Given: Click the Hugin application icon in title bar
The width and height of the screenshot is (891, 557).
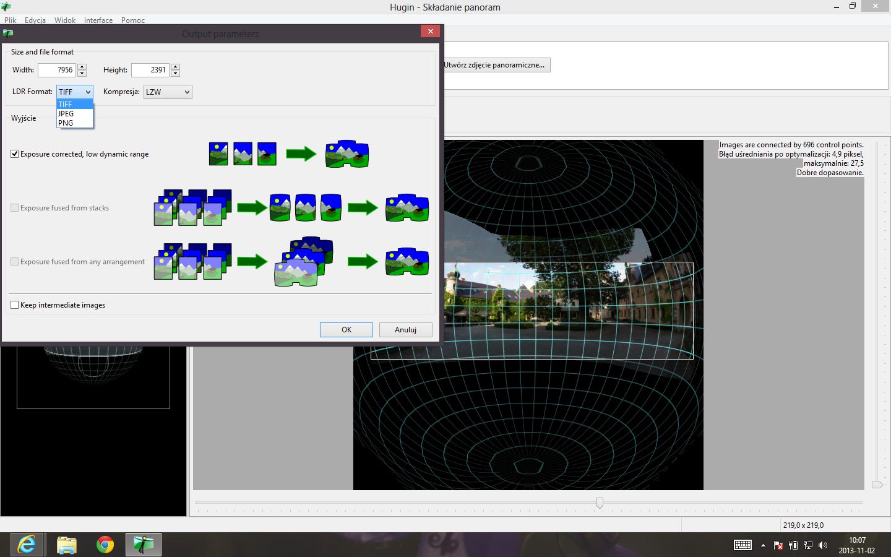Looking at the screenshot, I should (6, 7).
